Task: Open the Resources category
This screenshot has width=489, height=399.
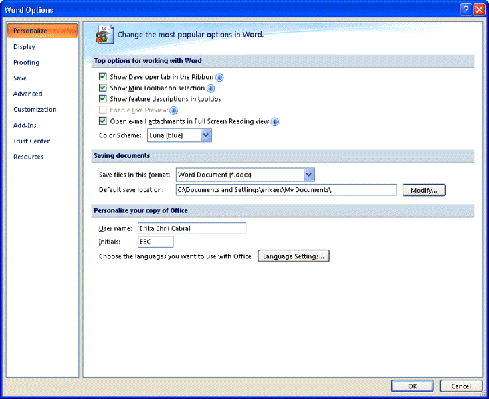Action: (28, 157)
